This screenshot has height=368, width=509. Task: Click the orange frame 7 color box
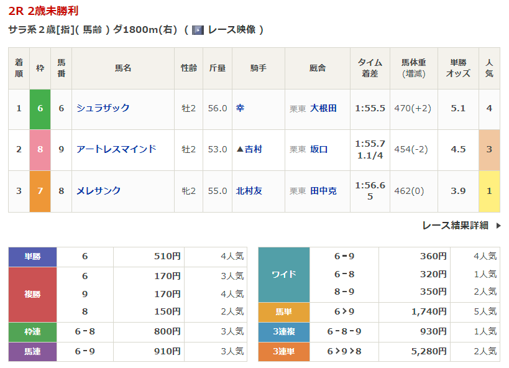pos(40,191)
